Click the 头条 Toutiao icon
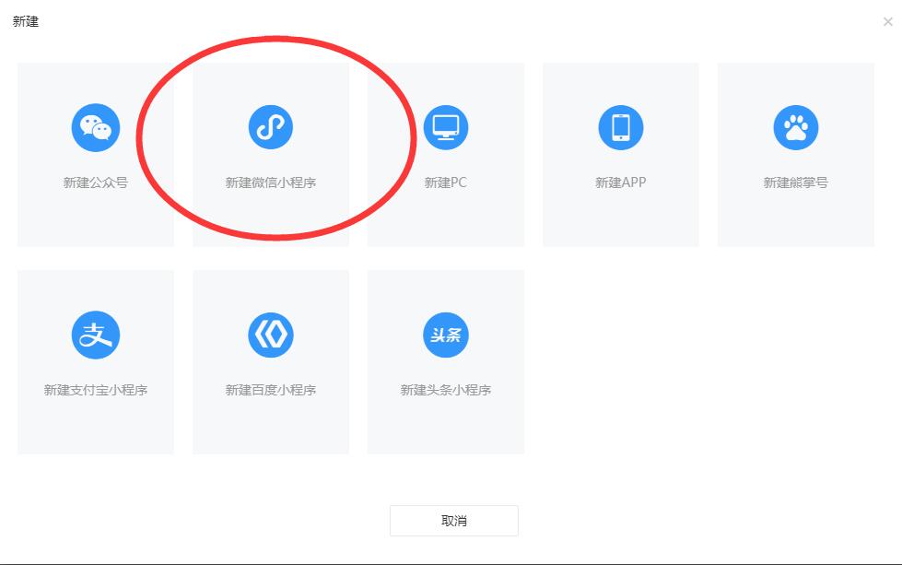 [x=446, y=335]
